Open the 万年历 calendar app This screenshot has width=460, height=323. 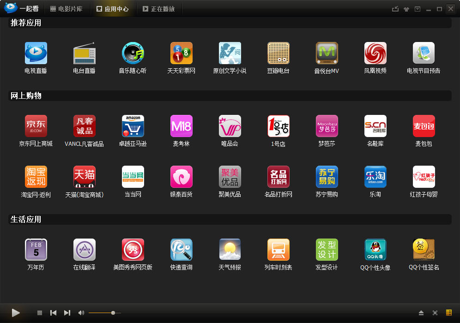tap(36, 250)
